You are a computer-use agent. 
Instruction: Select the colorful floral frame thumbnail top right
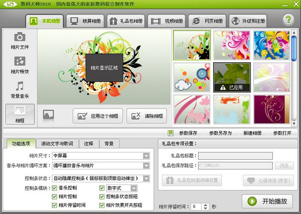(271, 45)
